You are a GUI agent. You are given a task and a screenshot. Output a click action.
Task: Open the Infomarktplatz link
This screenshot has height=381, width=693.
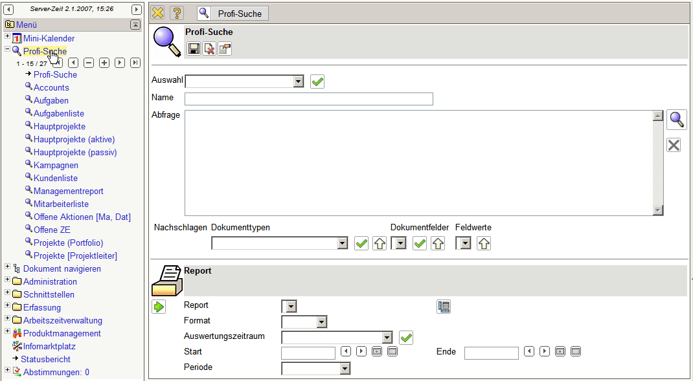49,346
